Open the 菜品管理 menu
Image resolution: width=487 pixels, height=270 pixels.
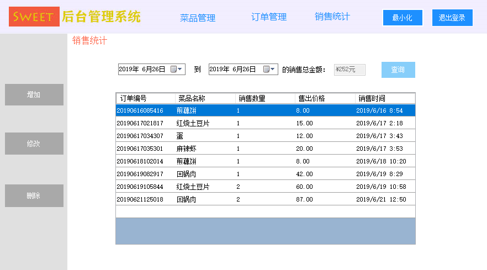198,18
